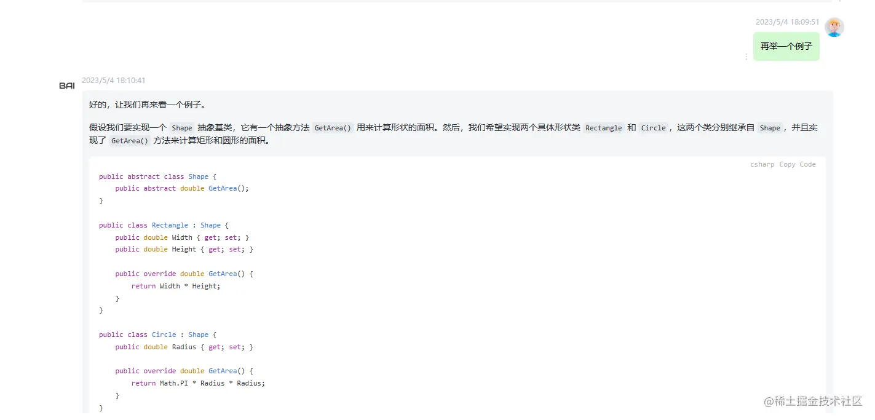875x420 pixels.
Task: Click the csharp language label
Action: coord(762,164)
